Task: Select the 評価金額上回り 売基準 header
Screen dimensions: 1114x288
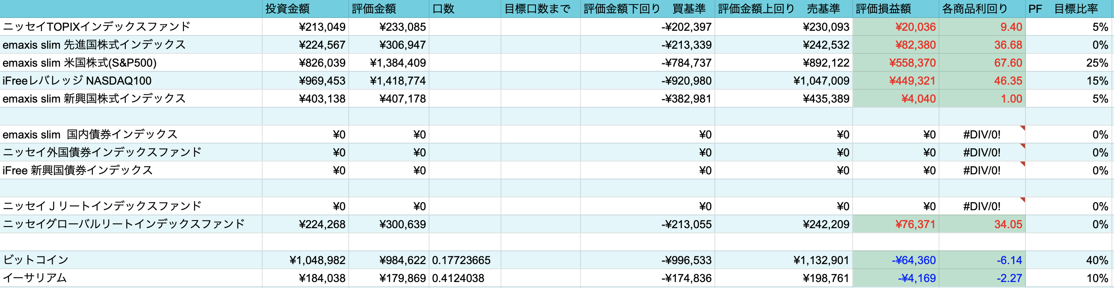Action: [x=784, y=9]
